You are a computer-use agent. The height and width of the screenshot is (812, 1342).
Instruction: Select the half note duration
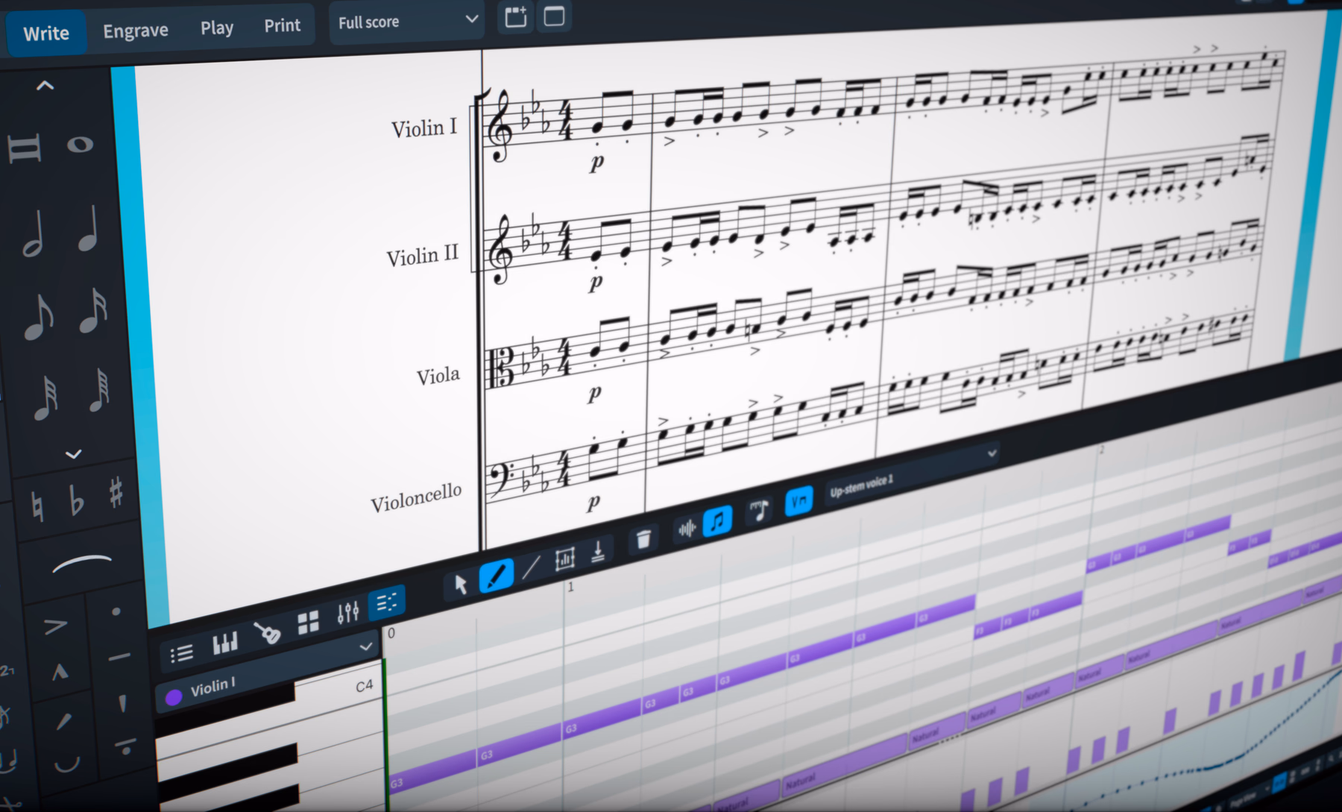[33, 233]
